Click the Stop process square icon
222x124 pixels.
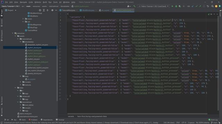[x=183, y=6]
